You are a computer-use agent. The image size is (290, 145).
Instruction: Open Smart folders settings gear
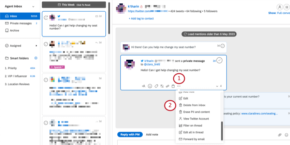click(36, 58)
